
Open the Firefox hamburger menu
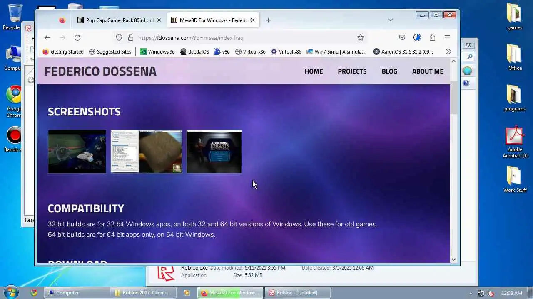tap(447, 38)
